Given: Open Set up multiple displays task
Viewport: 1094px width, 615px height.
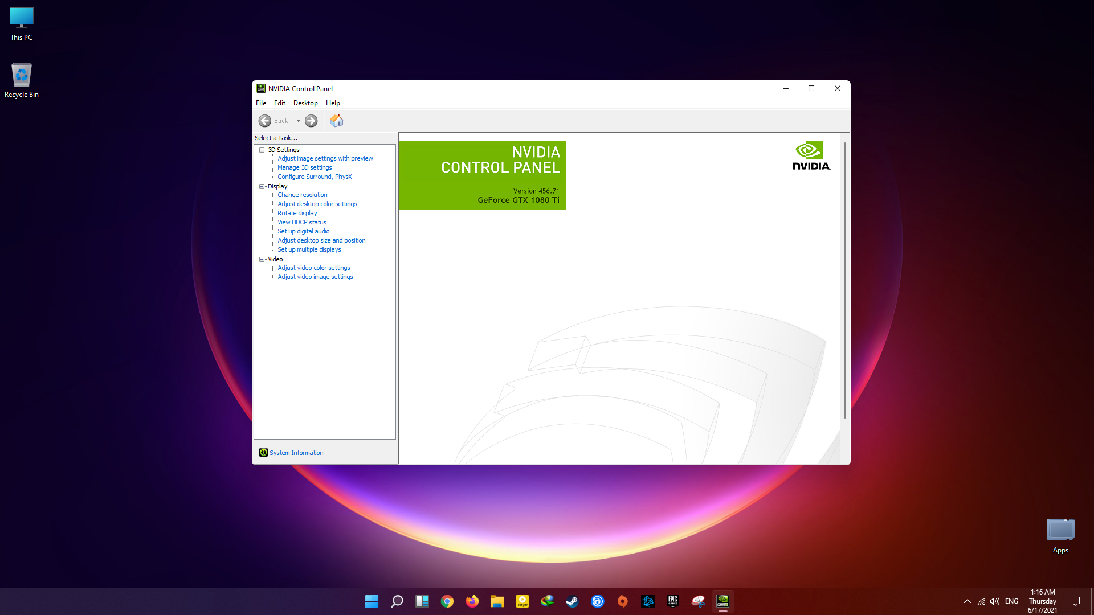Looking at the screenshot, I should (x=309, y=250).
